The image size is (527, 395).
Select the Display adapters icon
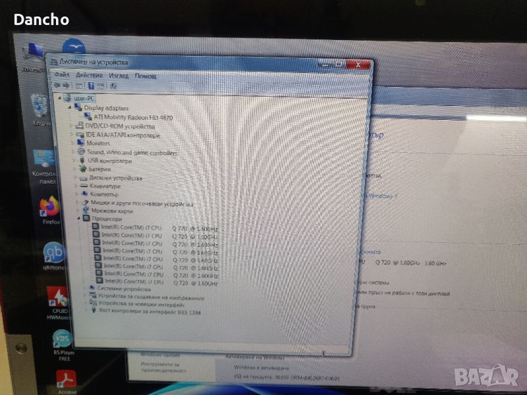coord(78,107)
